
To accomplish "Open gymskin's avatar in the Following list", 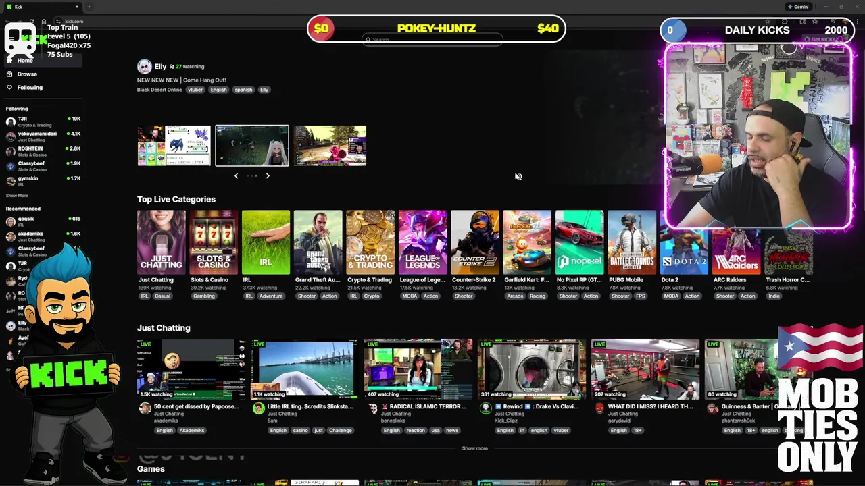I will point(11,181).
